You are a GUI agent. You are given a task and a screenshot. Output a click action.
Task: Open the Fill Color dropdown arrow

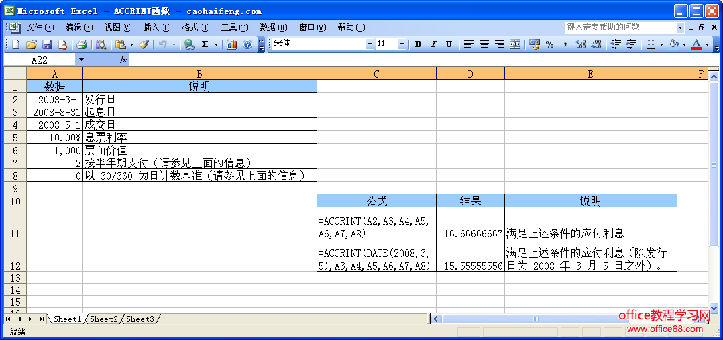(x=684, y=44)
